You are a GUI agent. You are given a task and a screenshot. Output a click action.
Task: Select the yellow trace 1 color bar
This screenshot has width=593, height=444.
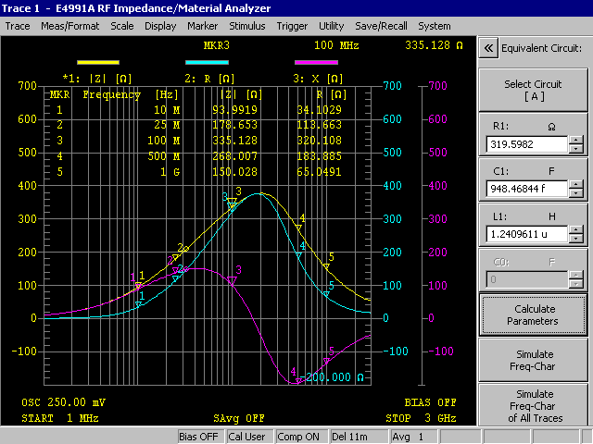tap(98, 62)
